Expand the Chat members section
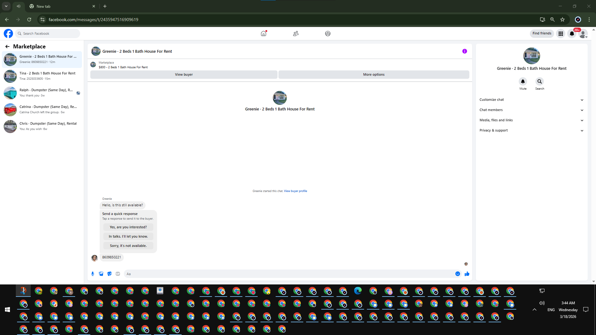The image size is (596, 335). pyautogui.click(x=532, y=110)
